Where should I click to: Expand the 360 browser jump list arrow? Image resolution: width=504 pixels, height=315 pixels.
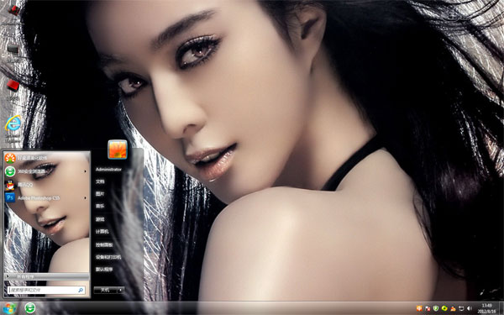85,171
